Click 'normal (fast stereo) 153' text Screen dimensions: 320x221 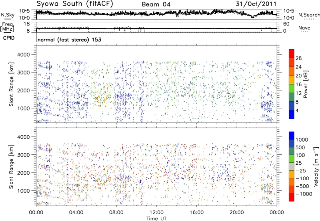(69, 39)
